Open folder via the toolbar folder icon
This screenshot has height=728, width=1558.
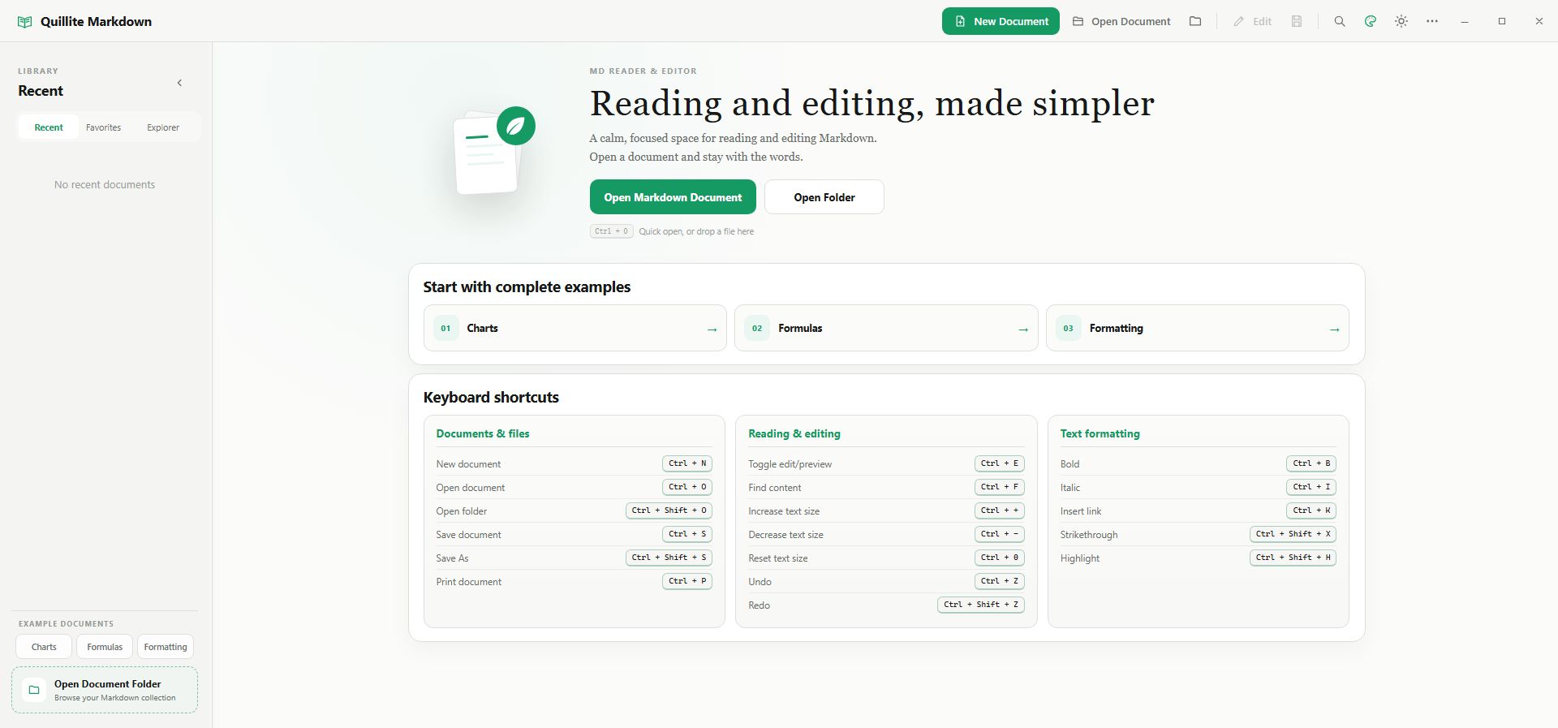coord(1195,21)
